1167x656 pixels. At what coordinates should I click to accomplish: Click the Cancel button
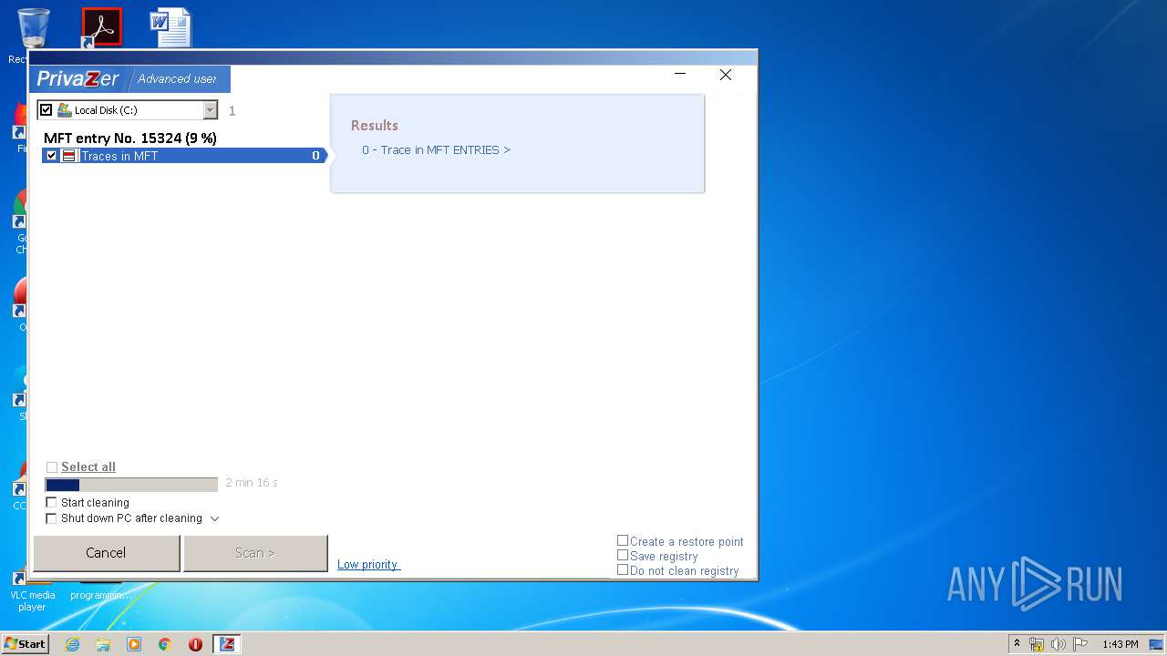pyautogui.click(x=106, y=553)
